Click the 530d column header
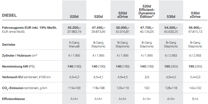The width and height of the screenshot is (208, 104). [x=171, y=17]
